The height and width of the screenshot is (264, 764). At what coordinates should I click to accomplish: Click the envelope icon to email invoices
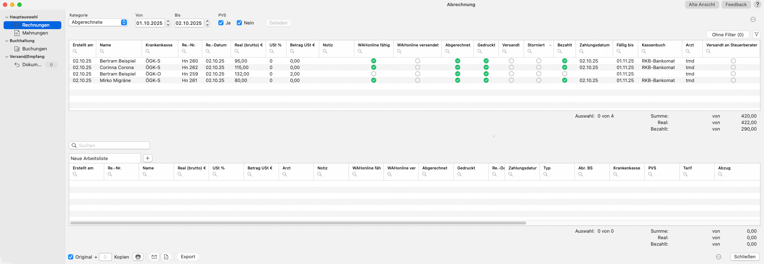tap(154, 257)
